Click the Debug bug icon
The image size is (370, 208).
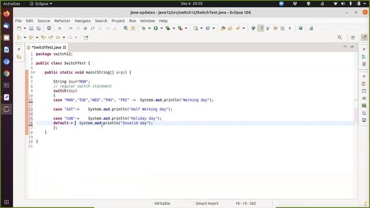coord(143,28)
